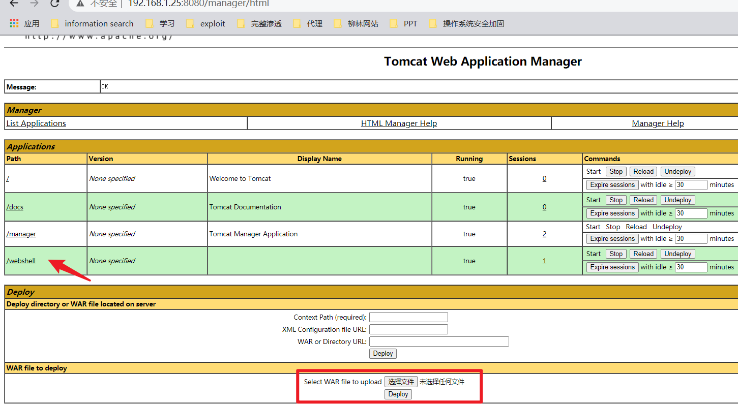This screenshot has height=405, width=738.
Task: Stop the /webshell application
Action: click(616, 254)
